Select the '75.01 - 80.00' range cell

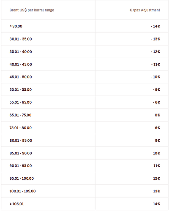pyautogui.click(x=21, y=128)
